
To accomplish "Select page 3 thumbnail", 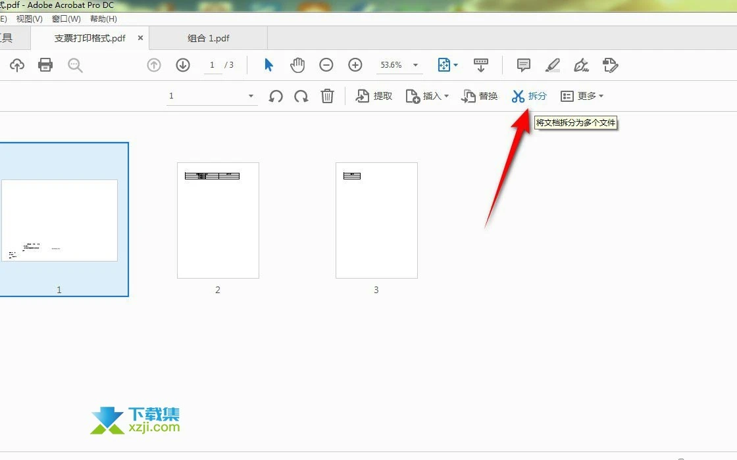I will [376, 220].
